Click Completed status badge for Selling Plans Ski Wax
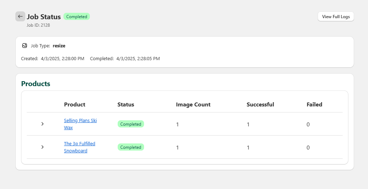The height and width of the screenshot is (189, 368). 131,124
